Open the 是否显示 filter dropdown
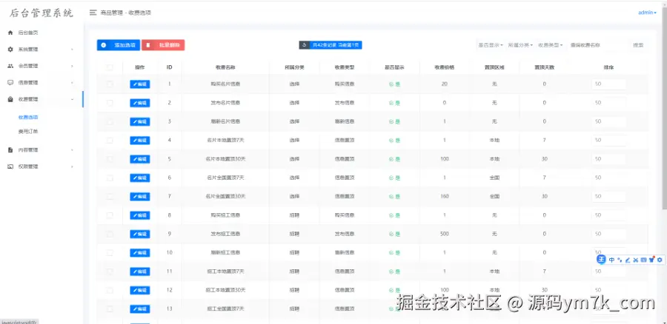 [490, 45]
